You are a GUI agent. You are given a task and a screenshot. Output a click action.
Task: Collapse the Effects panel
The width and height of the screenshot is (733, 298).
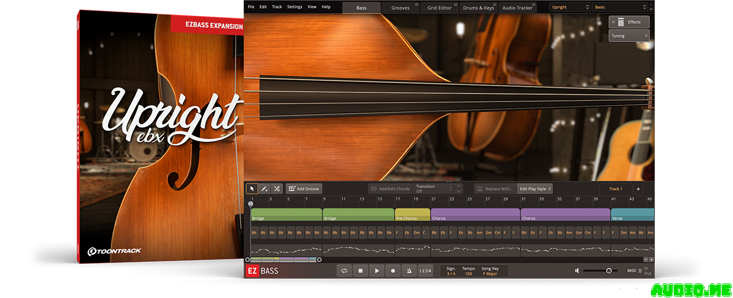click(x=629, y=22)
